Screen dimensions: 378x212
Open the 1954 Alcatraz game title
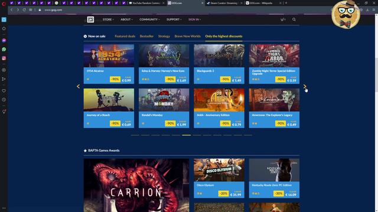click(x=95, y=71)
